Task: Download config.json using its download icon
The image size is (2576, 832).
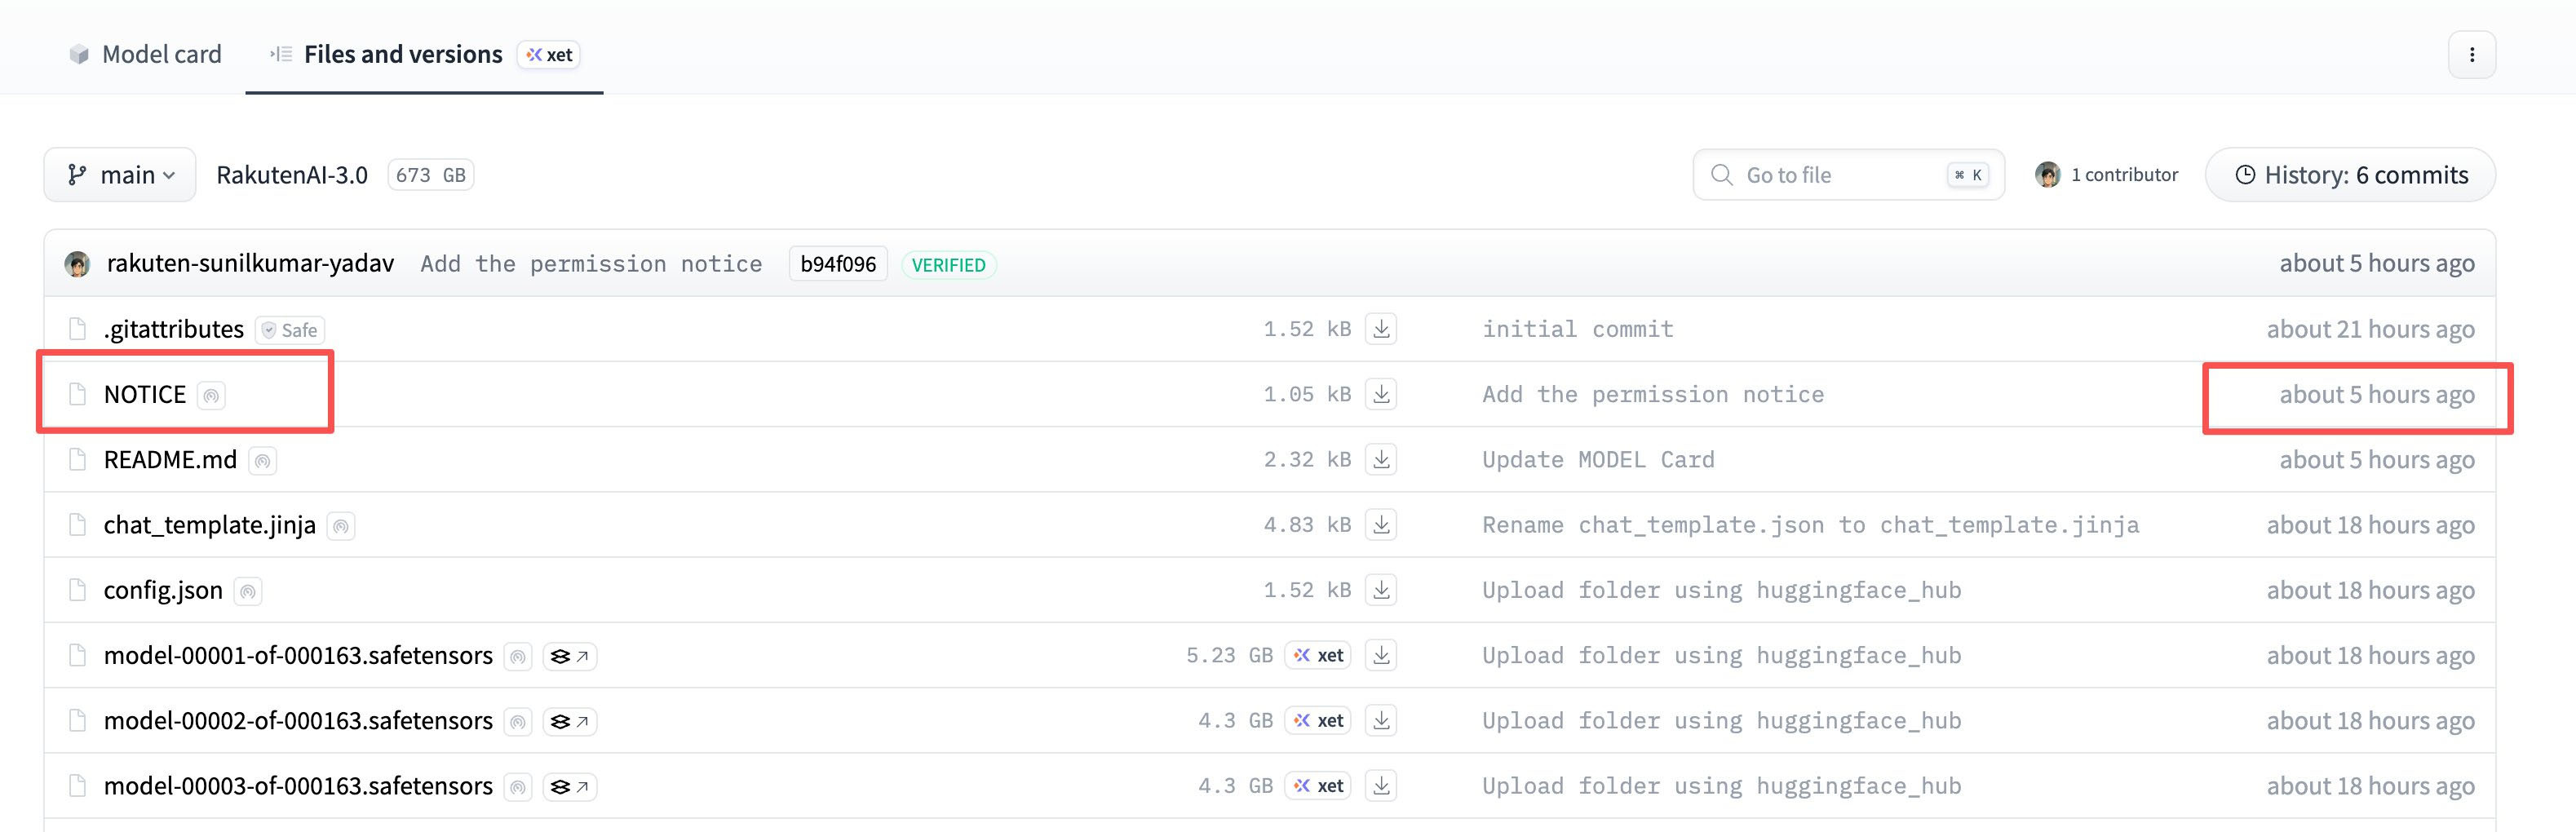Action: coord(1381,590)
